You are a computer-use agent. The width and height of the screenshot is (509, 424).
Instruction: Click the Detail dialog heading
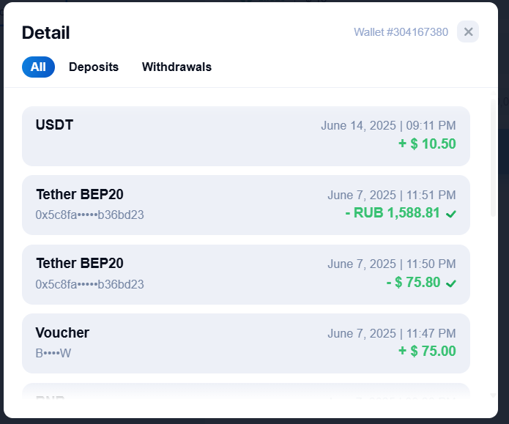coord(45,33)
